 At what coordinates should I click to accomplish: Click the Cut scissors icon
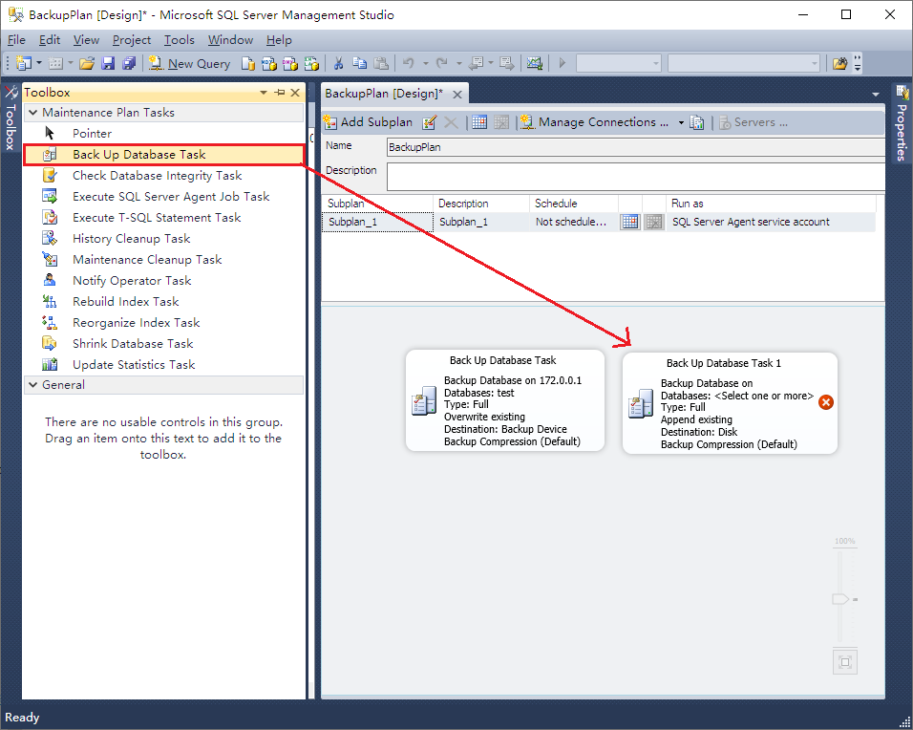(x=338, y=63)
